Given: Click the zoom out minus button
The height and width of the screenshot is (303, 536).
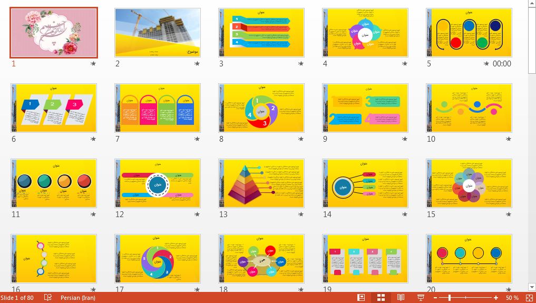Looking at the screenshot, I should (435, 298).
